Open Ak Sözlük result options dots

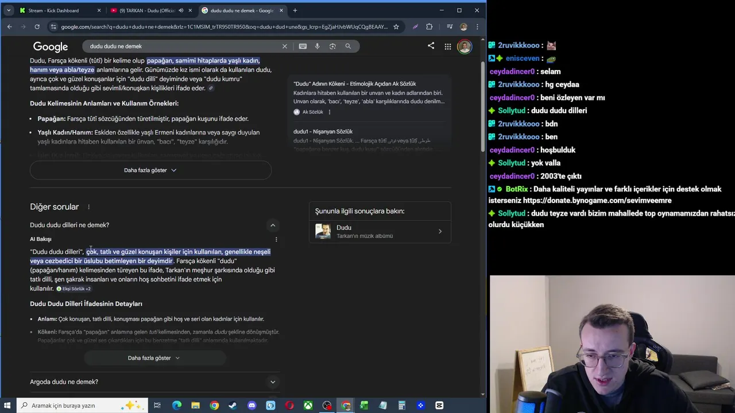[330, 112]
